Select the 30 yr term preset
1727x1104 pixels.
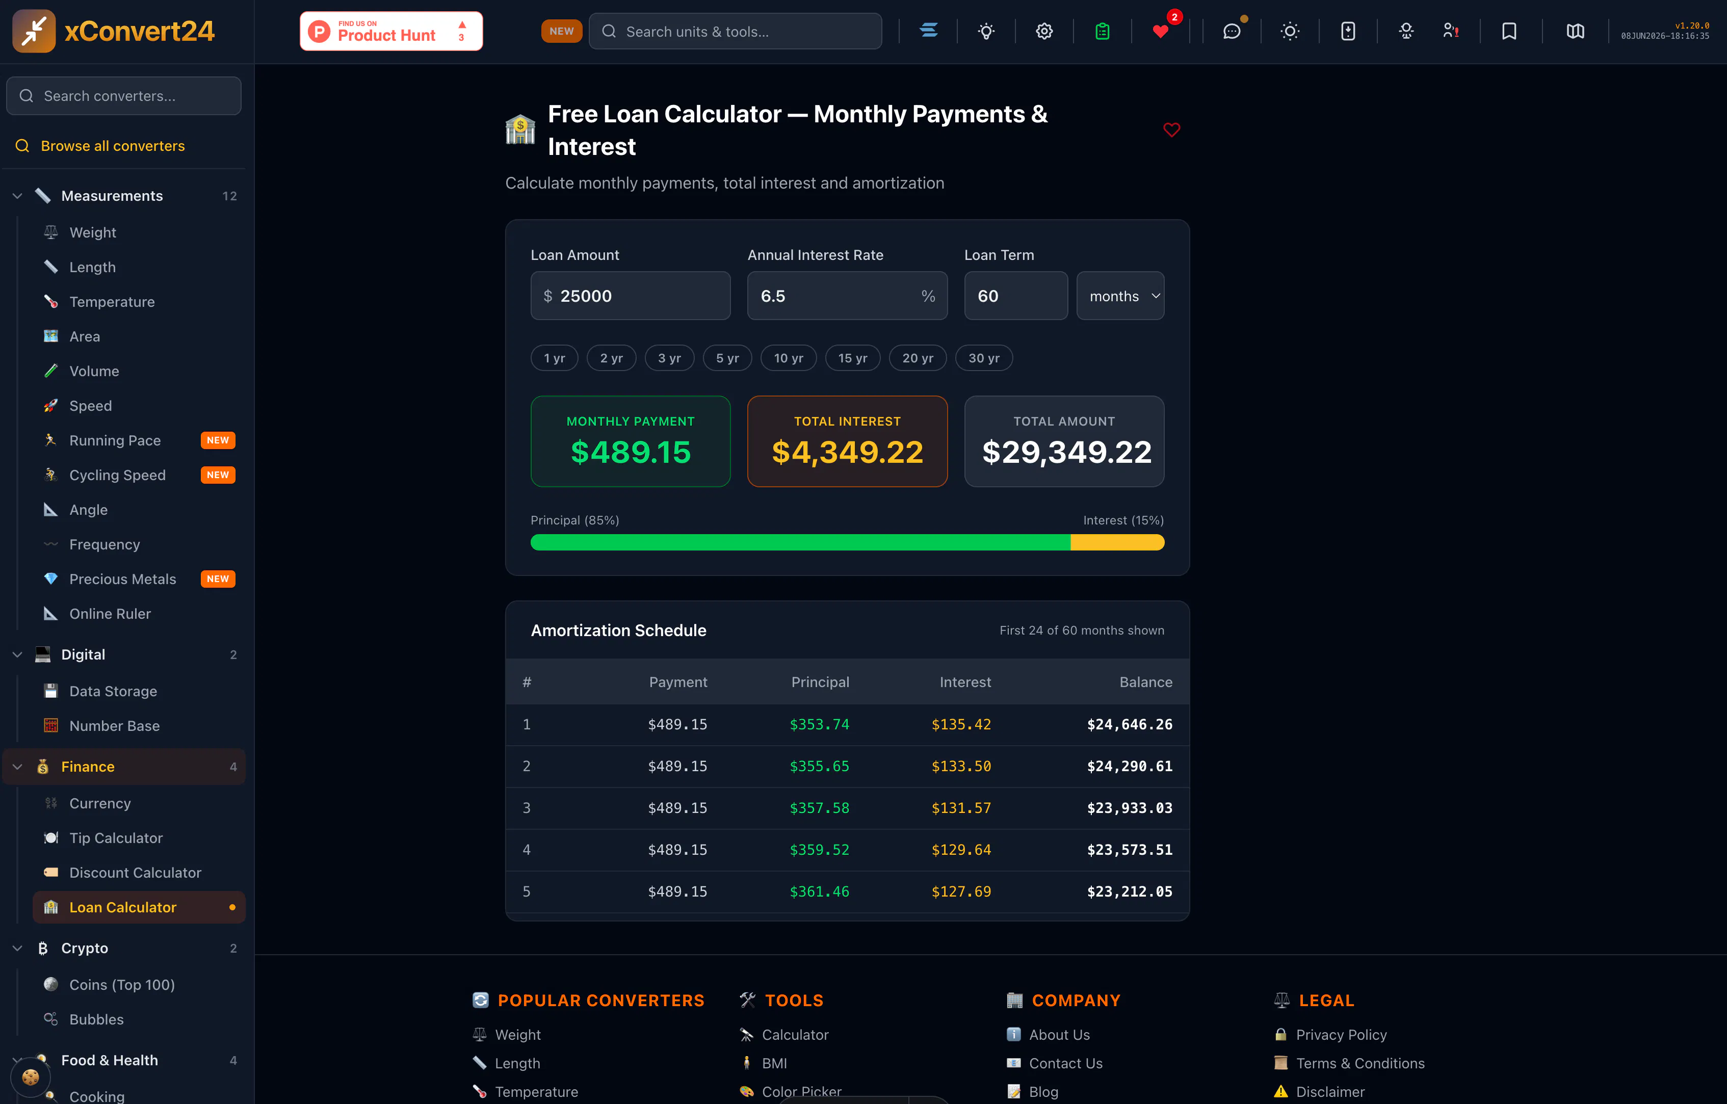(984, 358)
